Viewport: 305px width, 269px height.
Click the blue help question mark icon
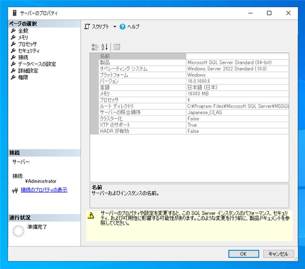click(x=123, y=26)
